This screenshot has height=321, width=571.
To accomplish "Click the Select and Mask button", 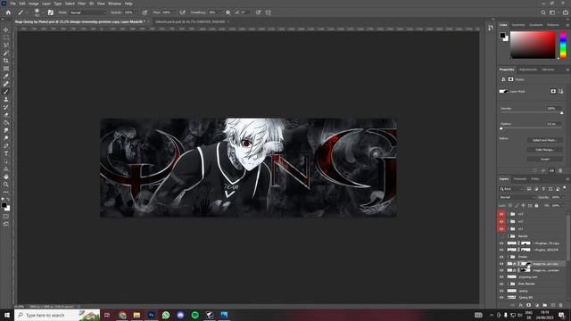I will pos(545,140).
